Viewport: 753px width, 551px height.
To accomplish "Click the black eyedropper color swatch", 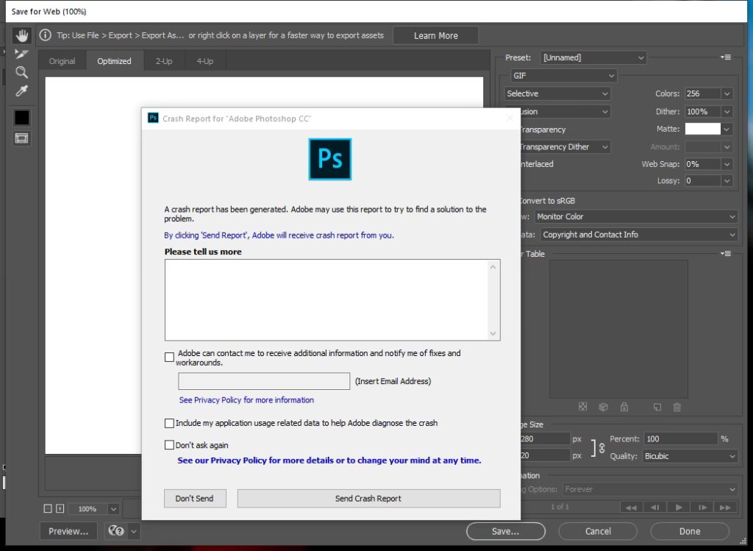I will (x=21, y=117).
